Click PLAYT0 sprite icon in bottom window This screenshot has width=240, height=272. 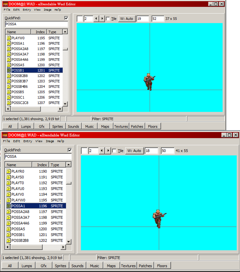[x=9, y=183]
